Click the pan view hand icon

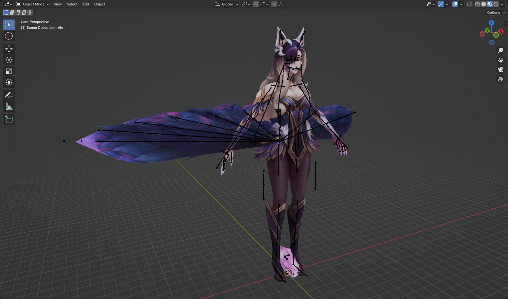click(x=501, y=60)
